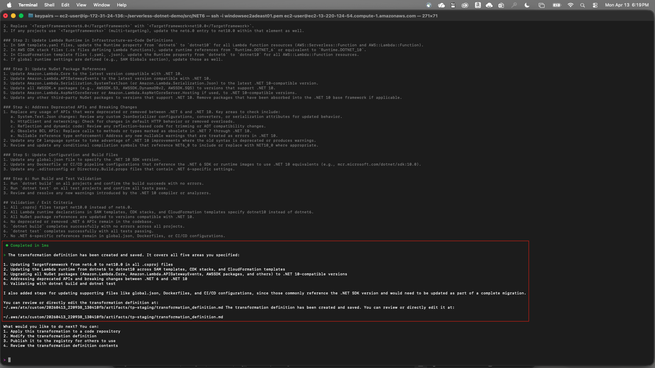Click '### Step 5: Update Configuration and Build Files'

pyautogui.click(x=61, y=155)
